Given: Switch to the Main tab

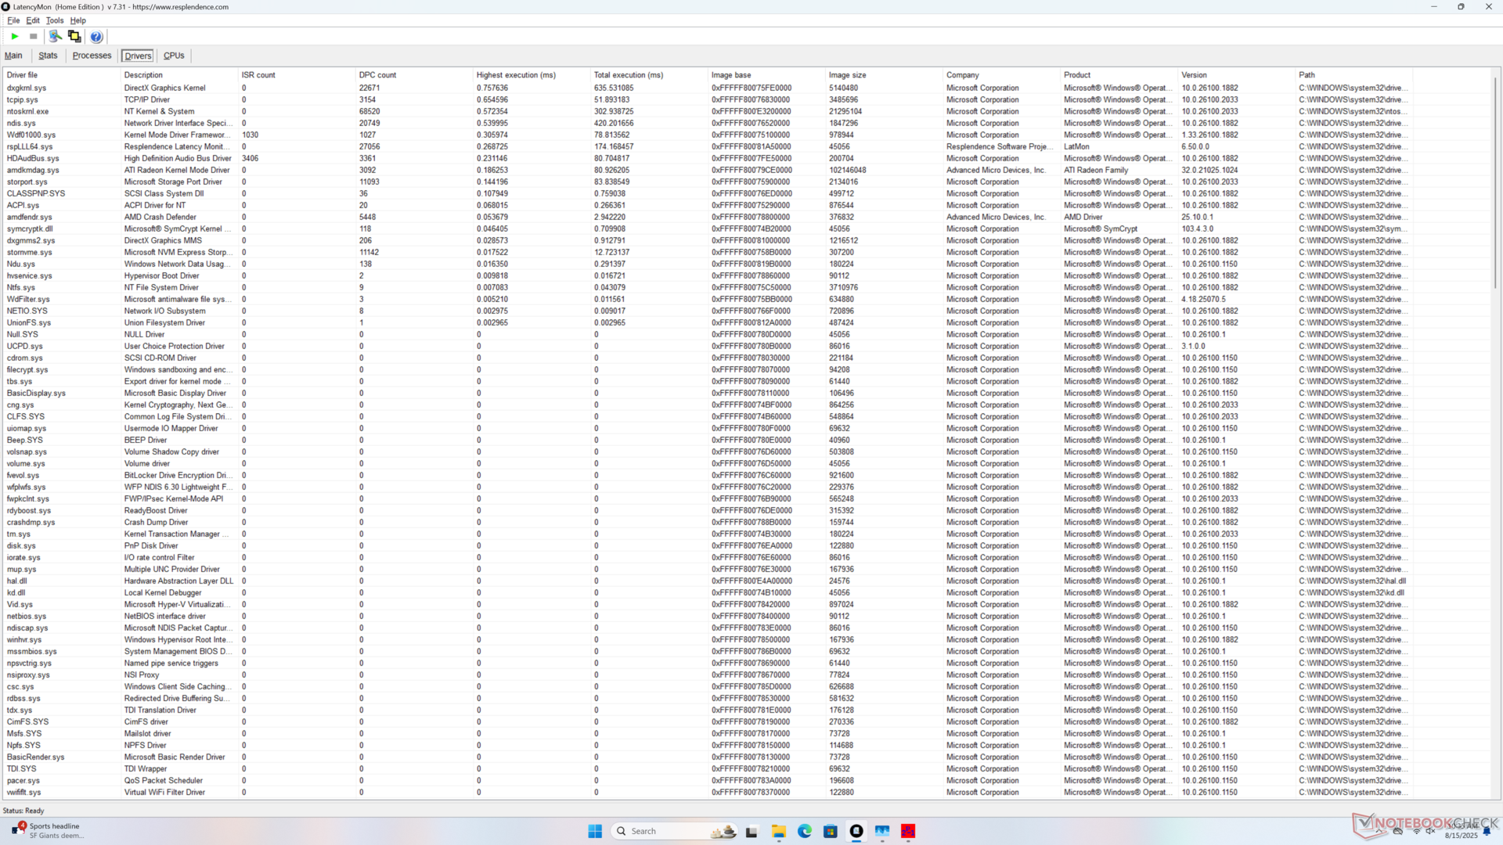Looking at the screenshot, I should click(x=13, y=56).
